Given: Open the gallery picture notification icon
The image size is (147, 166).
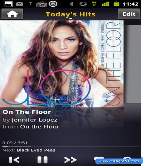Looking at the screenshot, I should [x=8, y=4].
